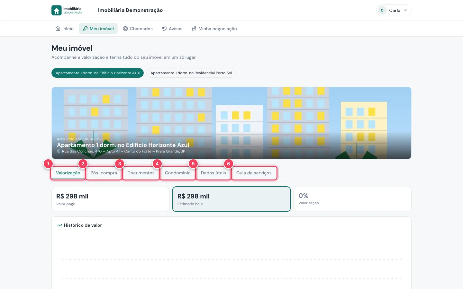Click the Adquirido em 19/09/2026 text
Image resolution: width=463 pixels, height=289 pixels.
click(x=80, y=139)
